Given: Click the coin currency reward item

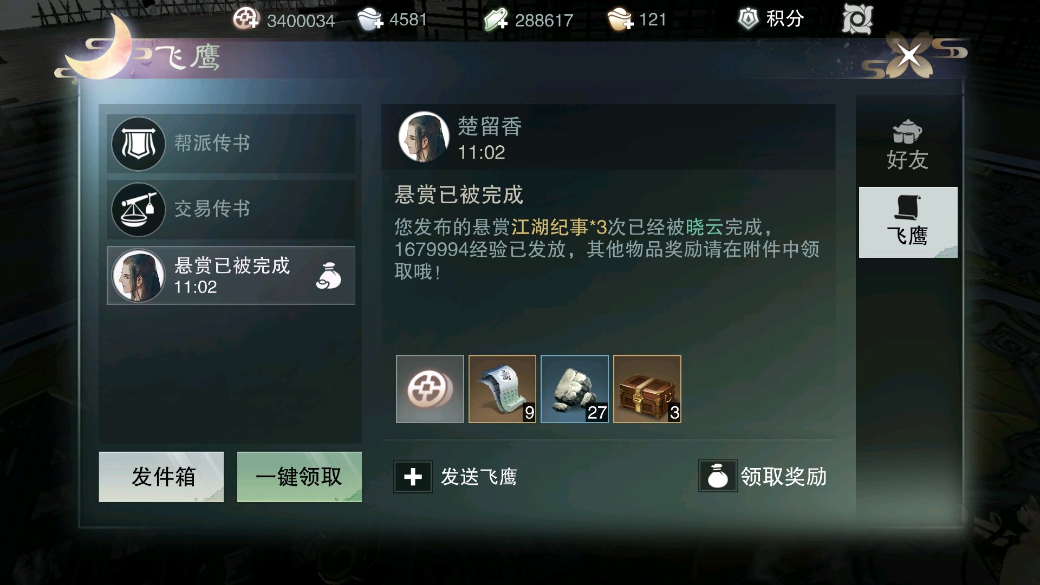Looking at the screenshot, I should pyautogui.click(x=430, y=389).
